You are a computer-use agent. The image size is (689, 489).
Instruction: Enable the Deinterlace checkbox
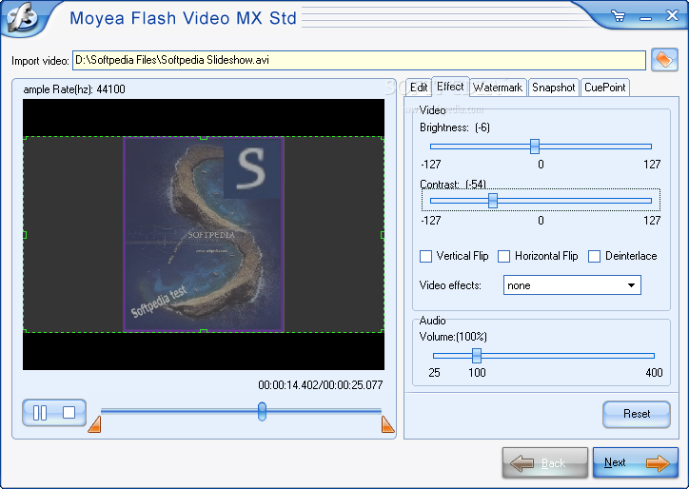594,256
